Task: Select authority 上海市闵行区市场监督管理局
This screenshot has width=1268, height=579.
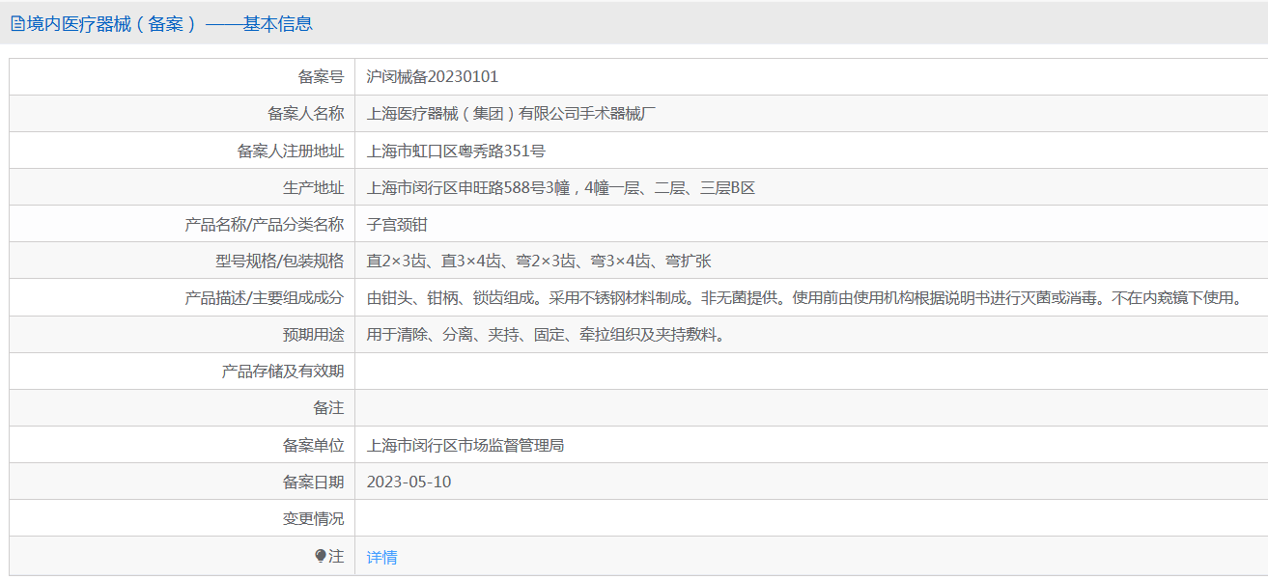Action: coord(465,446)
